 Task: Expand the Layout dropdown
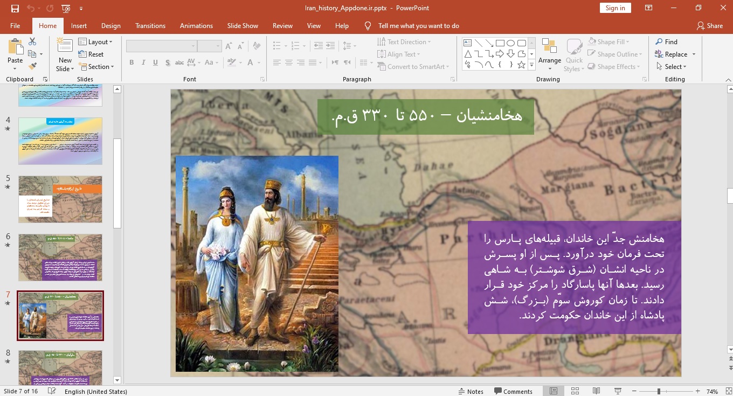pos(95,41)
